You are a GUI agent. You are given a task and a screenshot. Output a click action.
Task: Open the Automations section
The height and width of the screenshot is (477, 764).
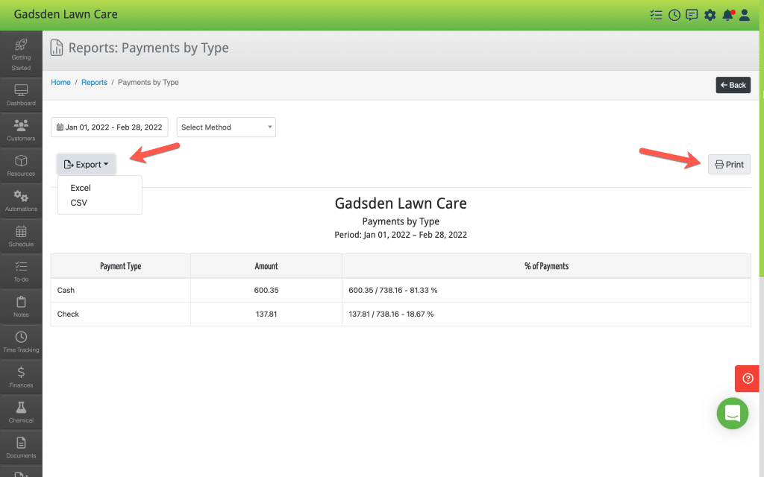pyautogui.click(x=21, y=200)
